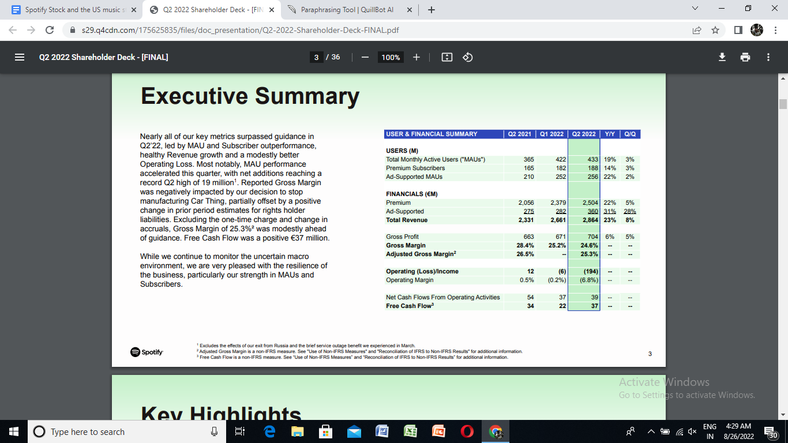Viewport: 788px width, 443px height.
Task: Download the Shareholder Deck PDF
Action: tap(722, 57)
